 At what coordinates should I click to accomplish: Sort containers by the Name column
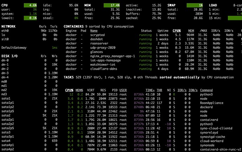pos(94,31)
